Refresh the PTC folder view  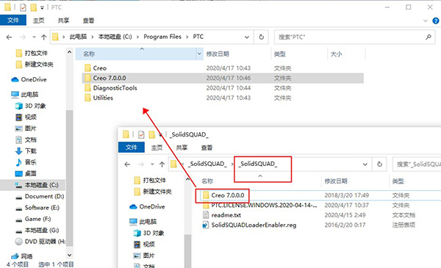point(261,37)
